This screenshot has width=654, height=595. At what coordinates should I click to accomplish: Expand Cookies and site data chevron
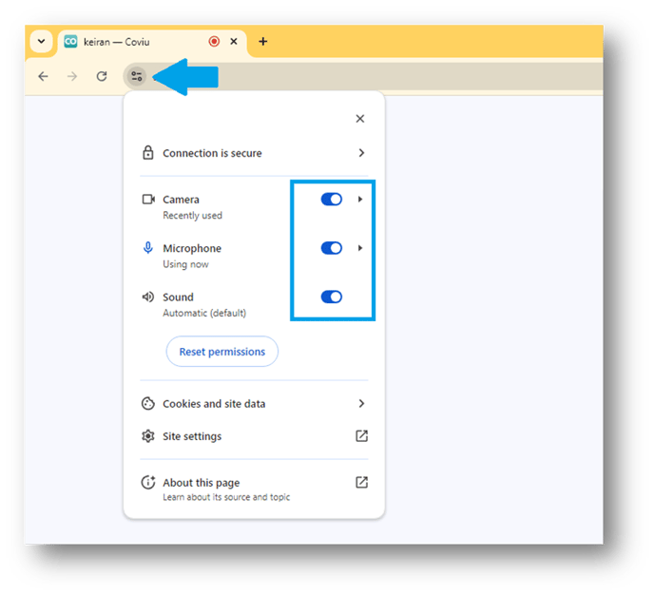click(361, 404)
